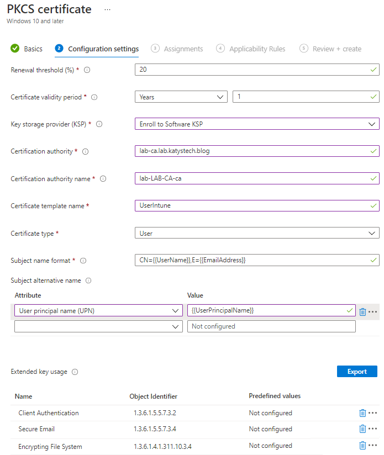384x455 pixels.
Task: Delete the User principal name SAN row
Action: click(x=362, y=311)
